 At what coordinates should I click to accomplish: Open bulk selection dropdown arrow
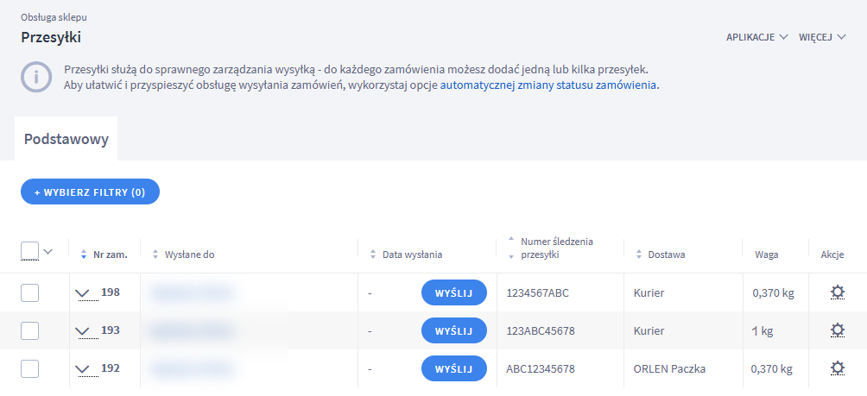(48, 251)
